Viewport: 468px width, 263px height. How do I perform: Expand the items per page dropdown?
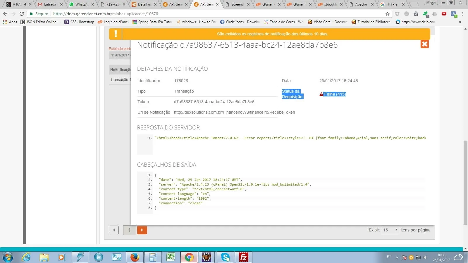click(390, 230)
